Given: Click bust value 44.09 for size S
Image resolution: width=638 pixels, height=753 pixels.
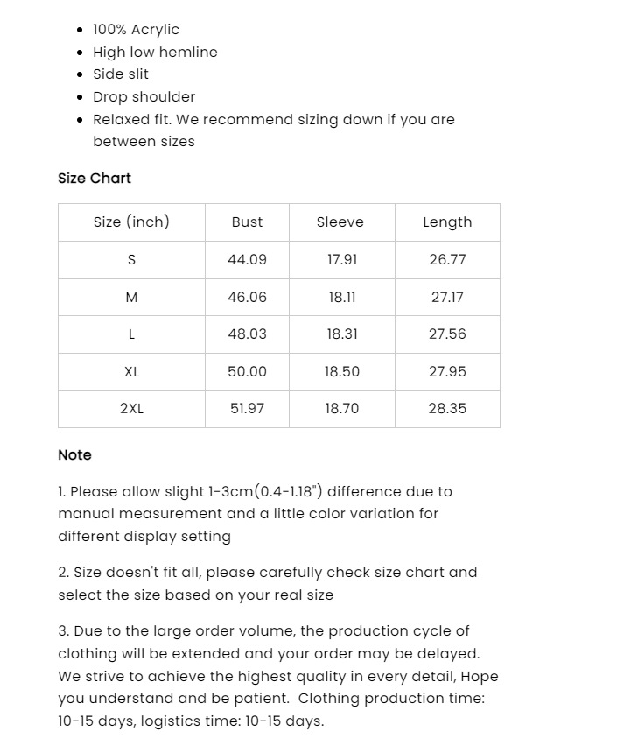Looking at the screenshot, I should [x=247, y=260].
